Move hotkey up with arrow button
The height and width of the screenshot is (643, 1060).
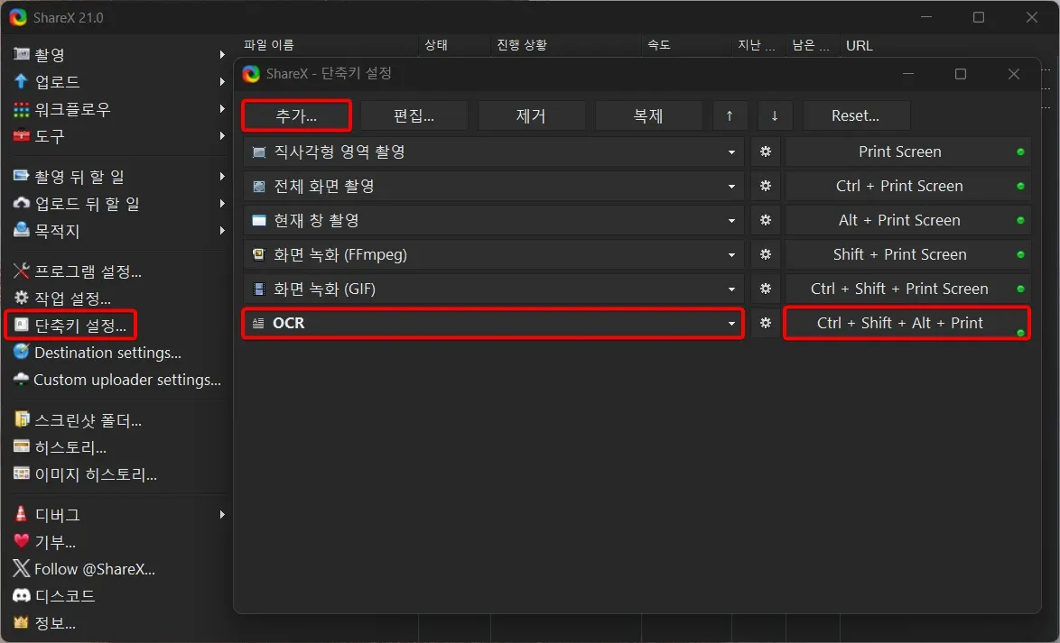click(730, 115)
